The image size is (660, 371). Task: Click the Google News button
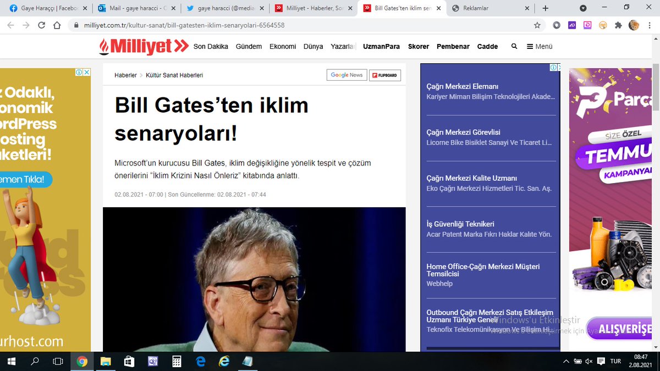(346, 75)
